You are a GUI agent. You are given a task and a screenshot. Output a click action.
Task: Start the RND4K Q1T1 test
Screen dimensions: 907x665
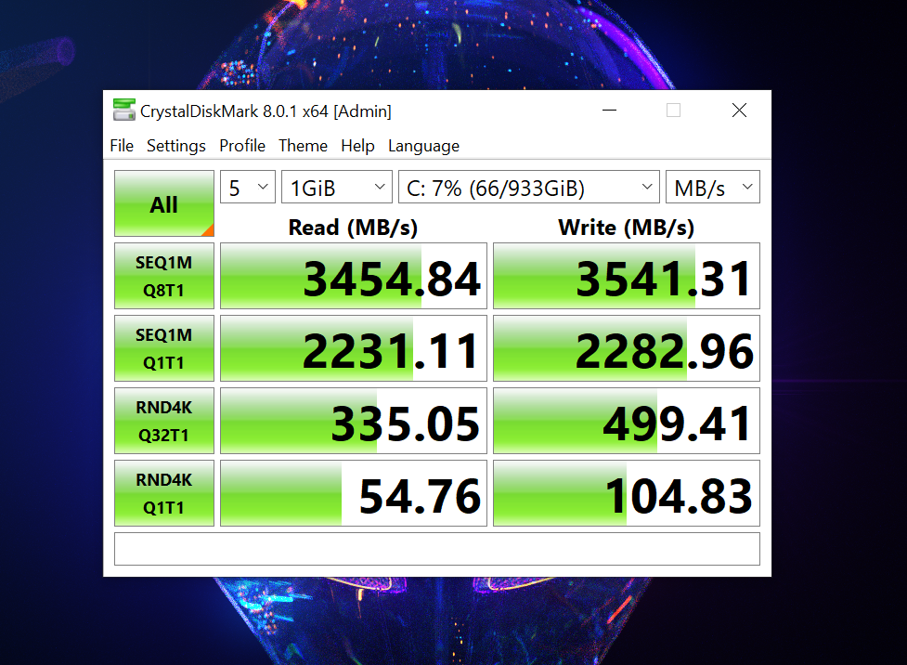pos(164,493)
